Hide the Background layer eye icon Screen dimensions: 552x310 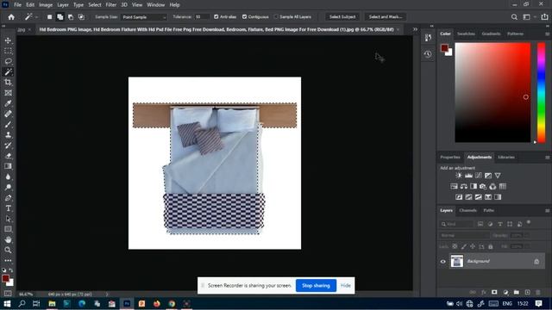tap(442, 262)
